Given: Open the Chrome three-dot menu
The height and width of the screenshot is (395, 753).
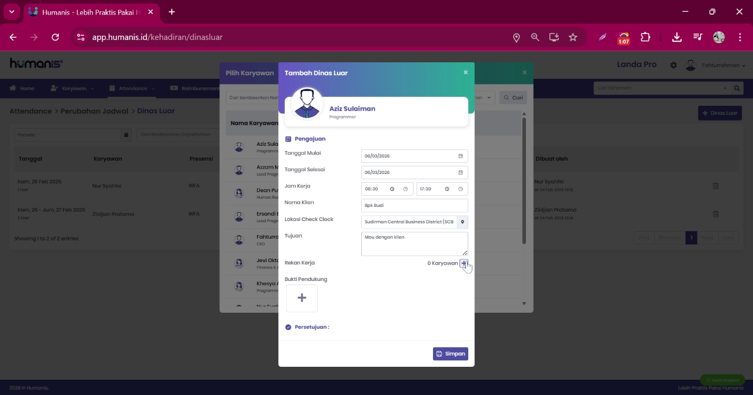Looking at the screenshot, I should (x=740, y=37).
